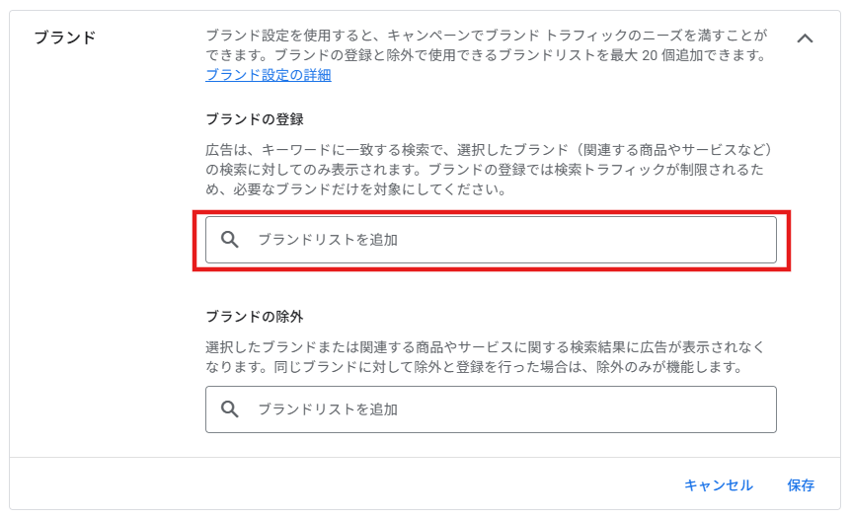Click the ブランドの登録 description paragraph
851x519 pixels.
490,170
